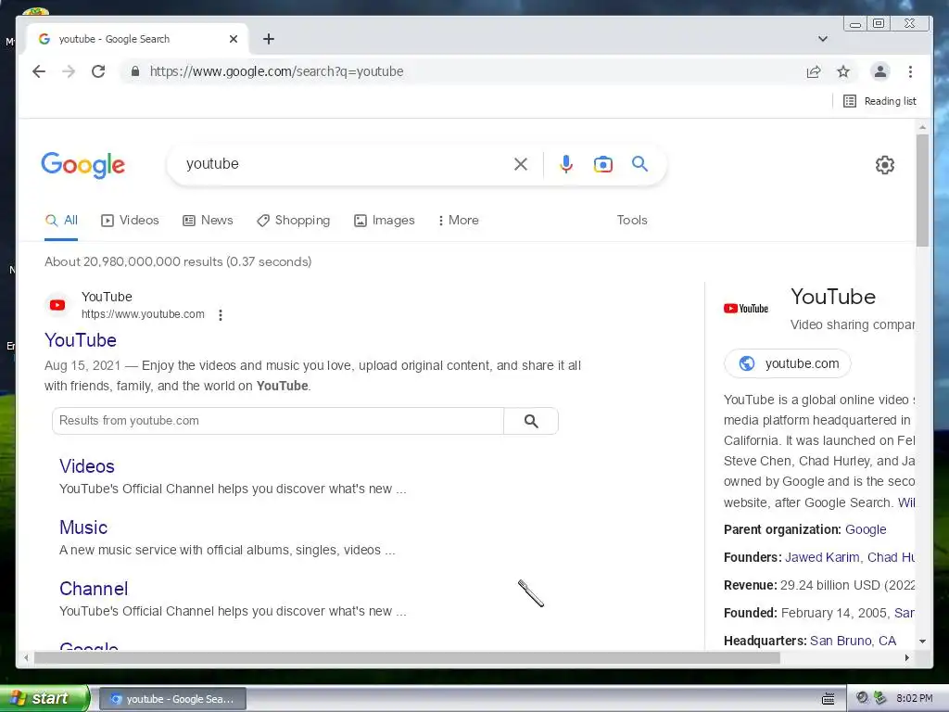949x712 pixels.
Task: Switch to the Videos results tab
Action: point(130,221)
